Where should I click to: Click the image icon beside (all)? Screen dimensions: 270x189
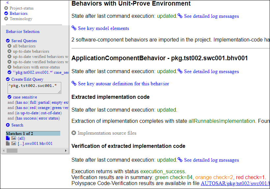14,138
